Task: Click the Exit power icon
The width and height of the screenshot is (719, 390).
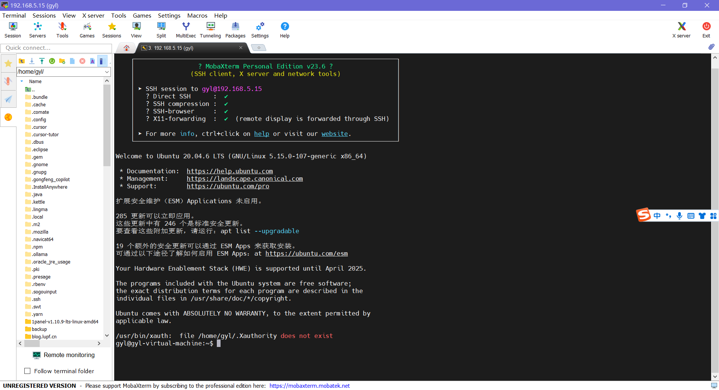Action: [706, 30]
